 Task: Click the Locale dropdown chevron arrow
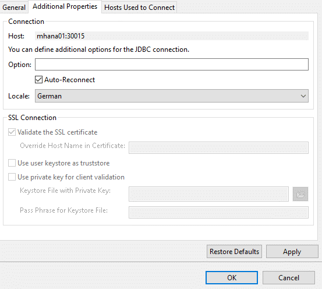[303, 96]
